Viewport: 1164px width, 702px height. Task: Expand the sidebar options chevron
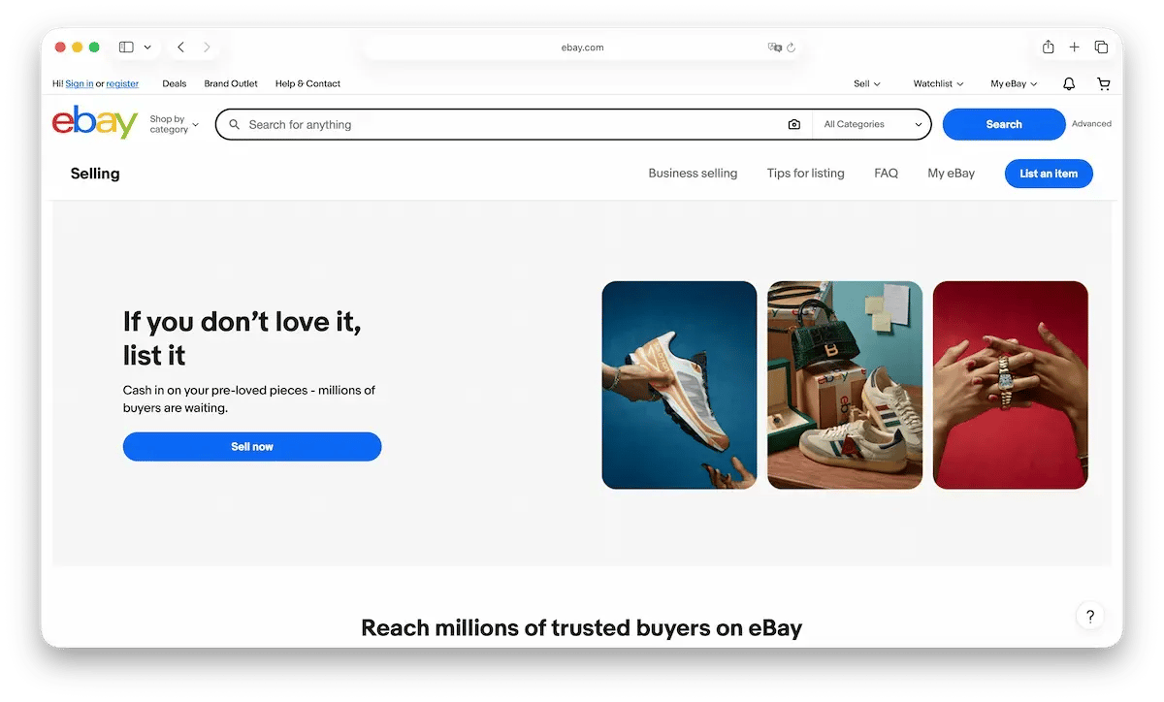147,47
